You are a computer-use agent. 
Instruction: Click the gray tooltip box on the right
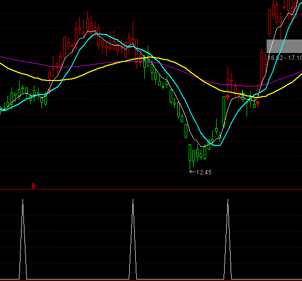tap(285, 45)
